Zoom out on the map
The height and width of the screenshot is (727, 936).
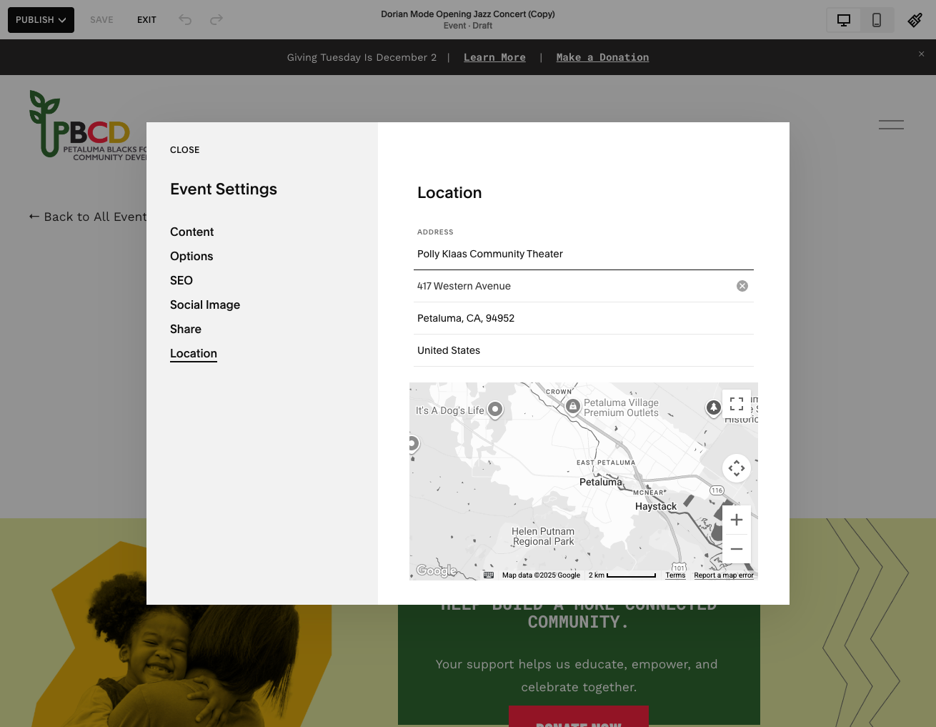tap(737, 549)
